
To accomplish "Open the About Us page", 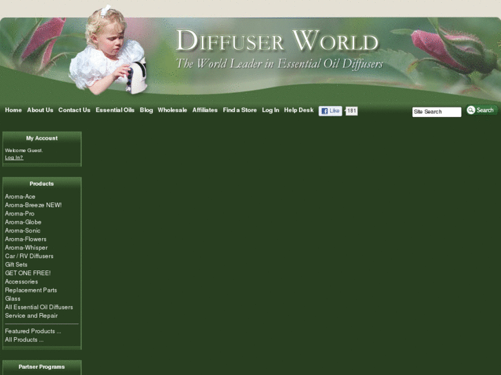I will pos(40,110).
